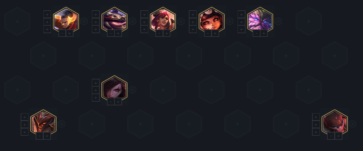The image size is (363, 151).
Task: Add top item slot beside crimson masked champion
Action: [316, 117]
